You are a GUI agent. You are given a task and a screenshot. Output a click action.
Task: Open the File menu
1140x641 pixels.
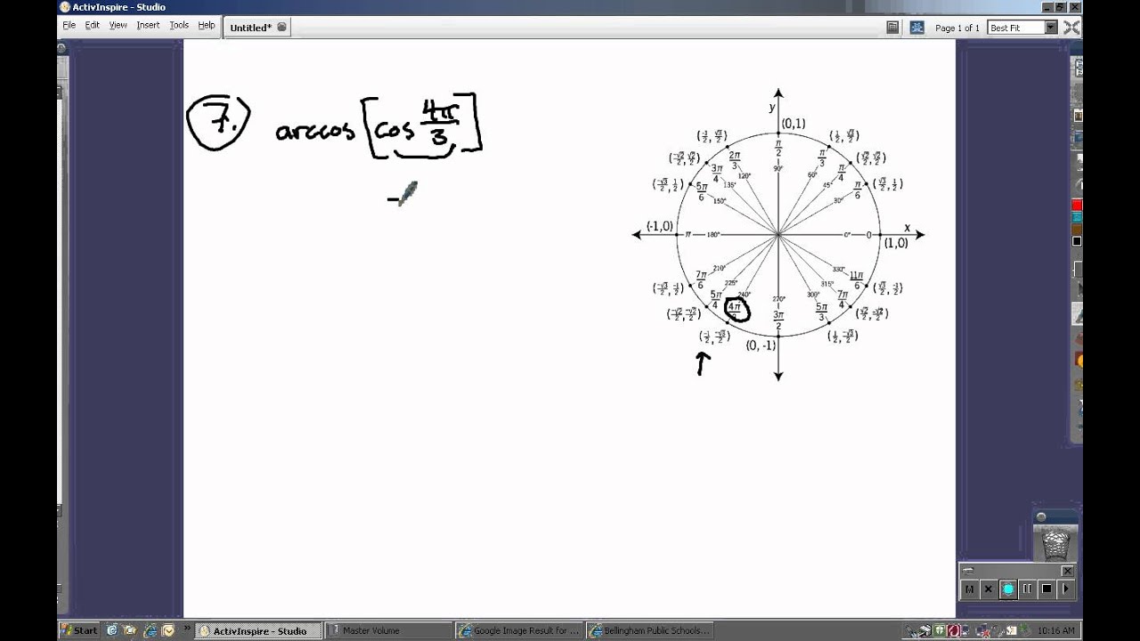pos(69,25)
